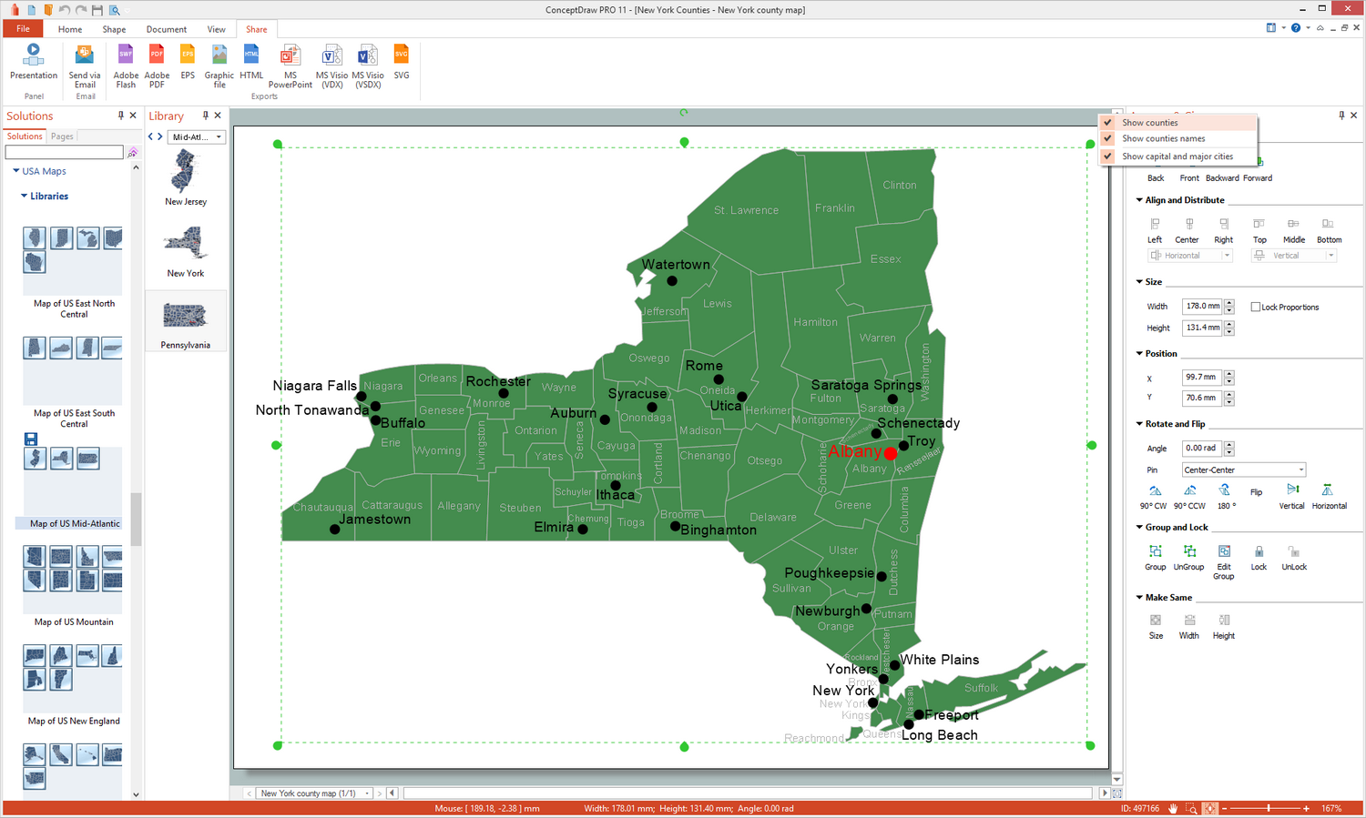Click the zoom in plus button
The image size is (1366, 818).
click(1306, 808)
